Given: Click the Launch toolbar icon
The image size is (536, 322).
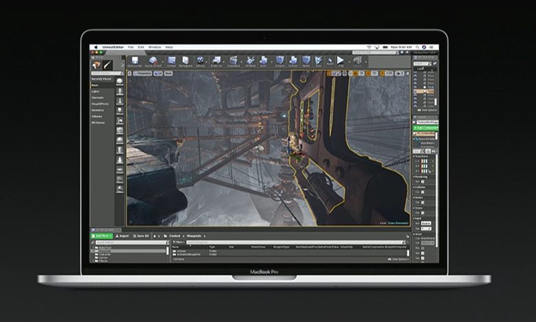Looking at the screenshot, I should point(357,61).
